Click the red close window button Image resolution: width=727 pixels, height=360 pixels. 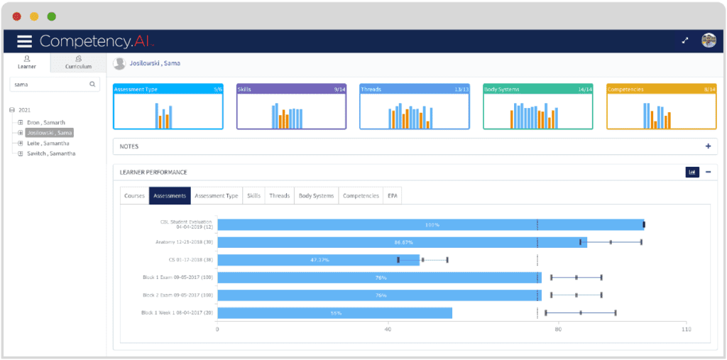click(x=17, y=17)
